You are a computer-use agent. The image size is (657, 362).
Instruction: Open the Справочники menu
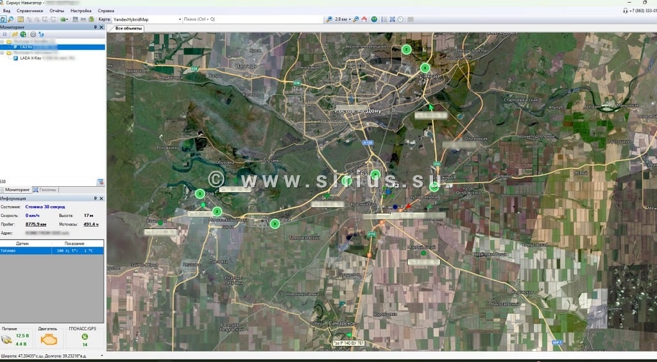31,11
